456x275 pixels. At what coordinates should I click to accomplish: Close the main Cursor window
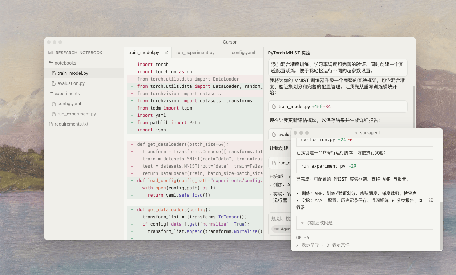[x=49, y=42]
